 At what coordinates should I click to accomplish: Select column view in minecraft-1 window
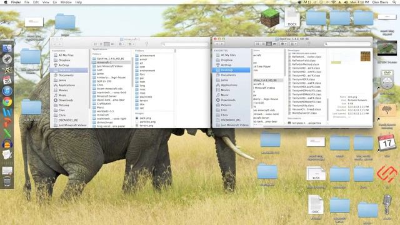[x=107, y=44]
